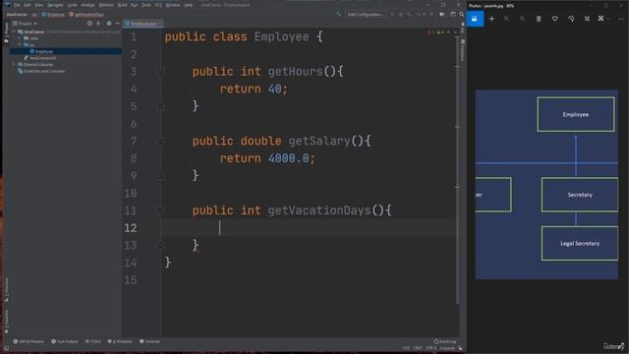Fold the getHours method

pos(160,72)
